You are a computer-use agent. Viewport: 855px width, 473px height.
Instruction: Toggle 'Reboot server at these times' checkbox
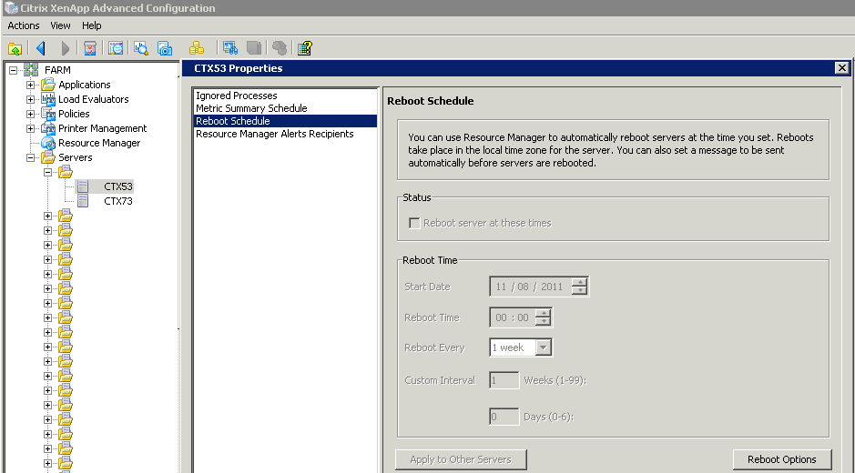tap(414, 223)
